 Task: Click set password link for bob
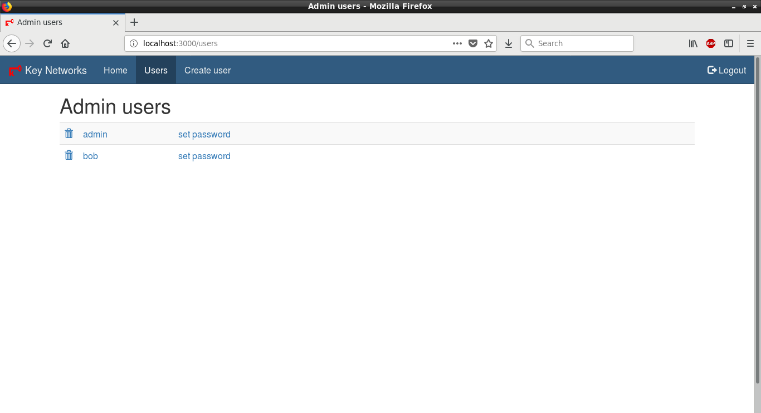click(204, 156)
